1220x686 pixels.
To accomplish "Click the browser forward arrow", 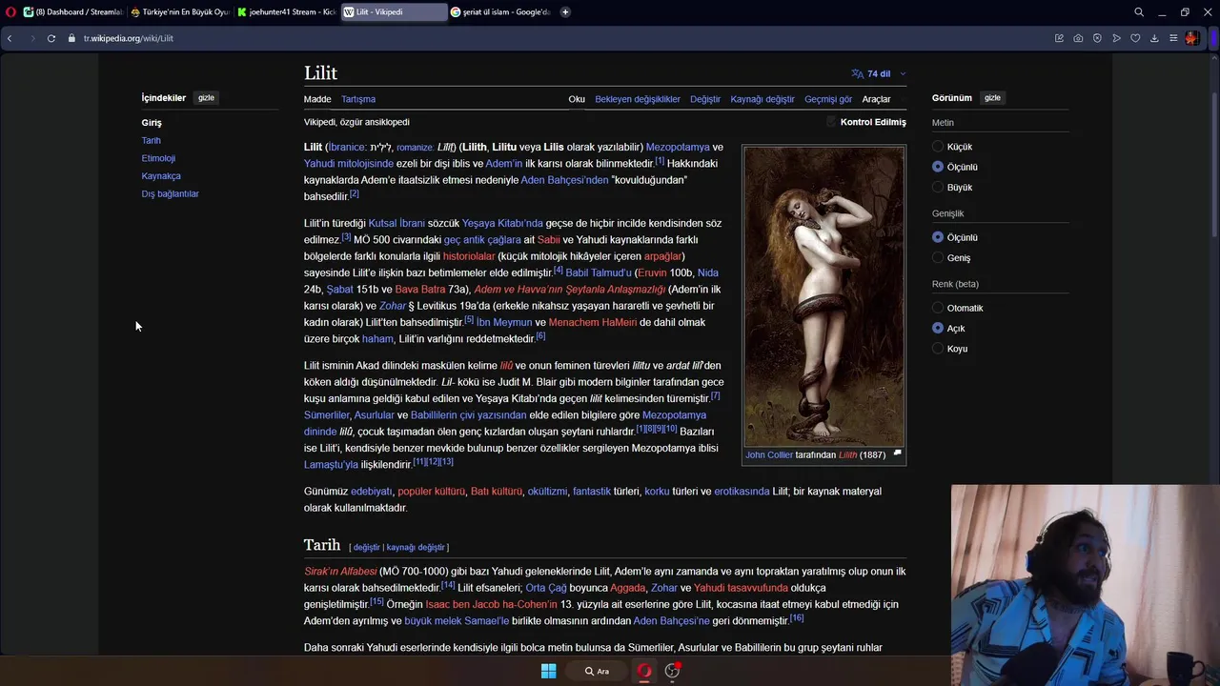I will tap(31, 38).
